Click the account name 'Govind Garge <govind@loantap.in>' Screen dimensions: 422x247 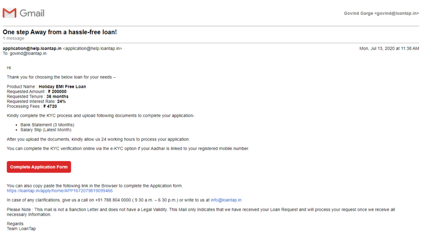pos(381,14)
